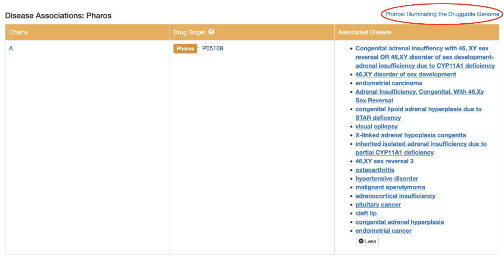Open the endometrial cancer link
Screen dimensions: 504x256
click(383, 231)
